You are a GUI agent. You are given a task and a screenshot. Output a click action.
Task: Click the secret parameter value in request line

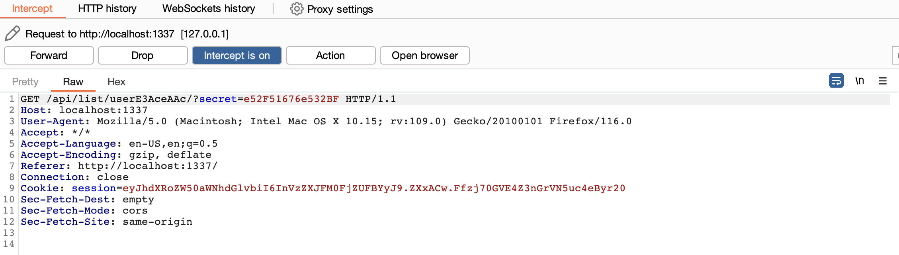291,99
